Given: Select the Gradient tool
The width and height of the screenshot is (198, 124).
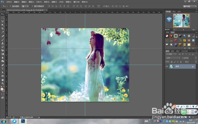Looking at the screenshot, I should (x=3, y=54).
